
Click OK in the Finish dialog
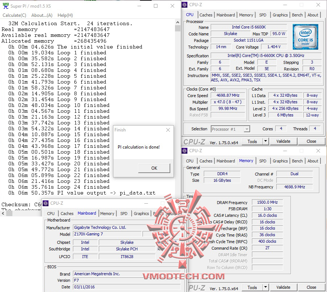point(154,168)
